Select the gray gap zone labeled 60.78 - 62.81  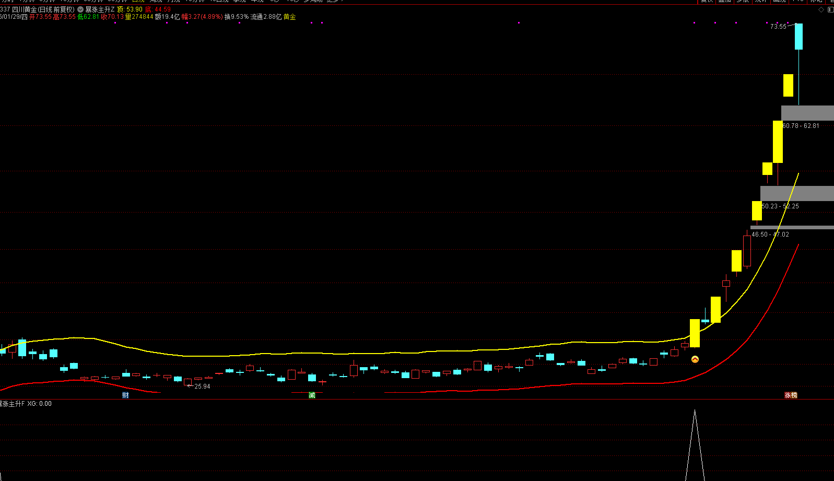[807, 113]
